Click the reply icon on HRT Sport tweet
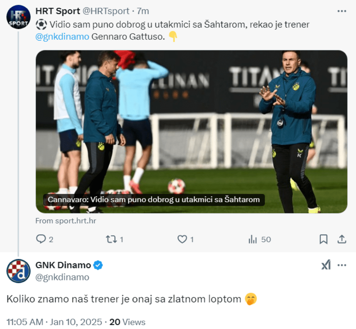The width and height of the screenshot is (356, 329). (x=41, y=239)
